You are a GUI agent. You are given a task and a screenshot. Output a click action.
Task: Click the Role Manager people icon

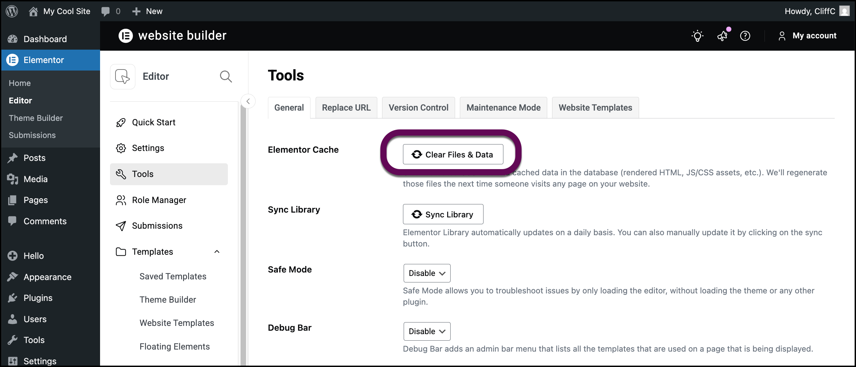click(121, 200)
